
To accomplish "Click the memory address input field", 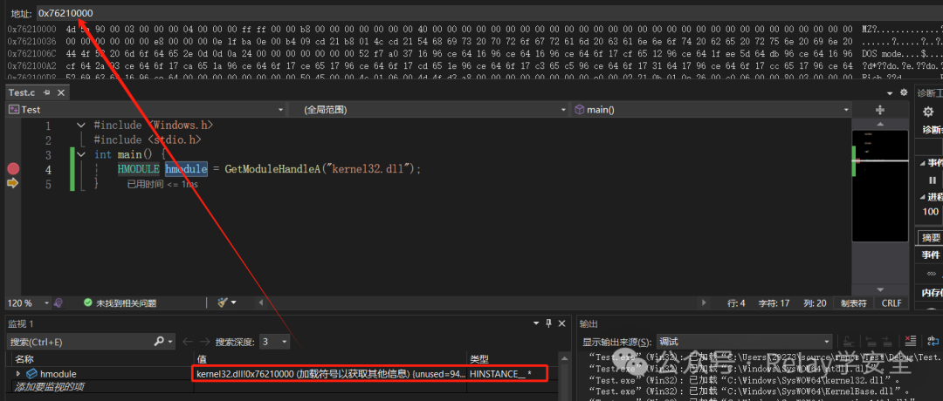I will click(481, 13).
